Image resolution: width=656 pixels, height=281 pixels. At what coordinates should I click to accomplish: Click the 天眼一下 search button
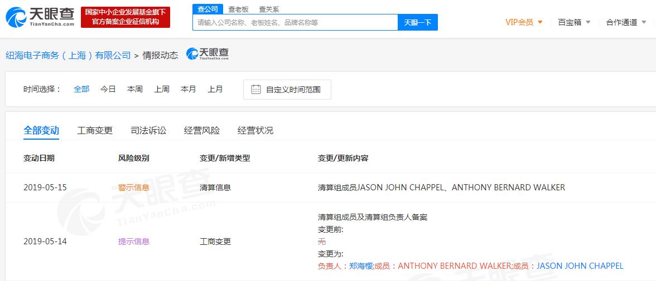tap(417, 23)
